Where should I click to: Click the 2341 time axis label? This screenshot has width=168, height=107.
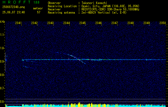(x=18, y=23)
